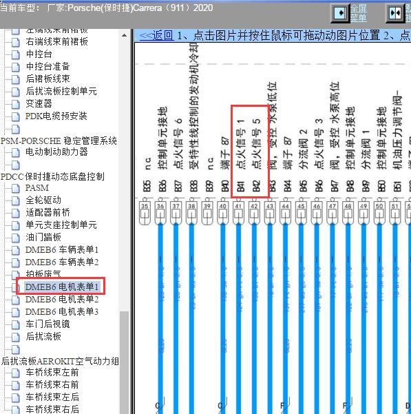Select 后扰流板AEROKIT空气动力组 category
The width and height of the screenshot is (411, 414).
pos(60,362)
